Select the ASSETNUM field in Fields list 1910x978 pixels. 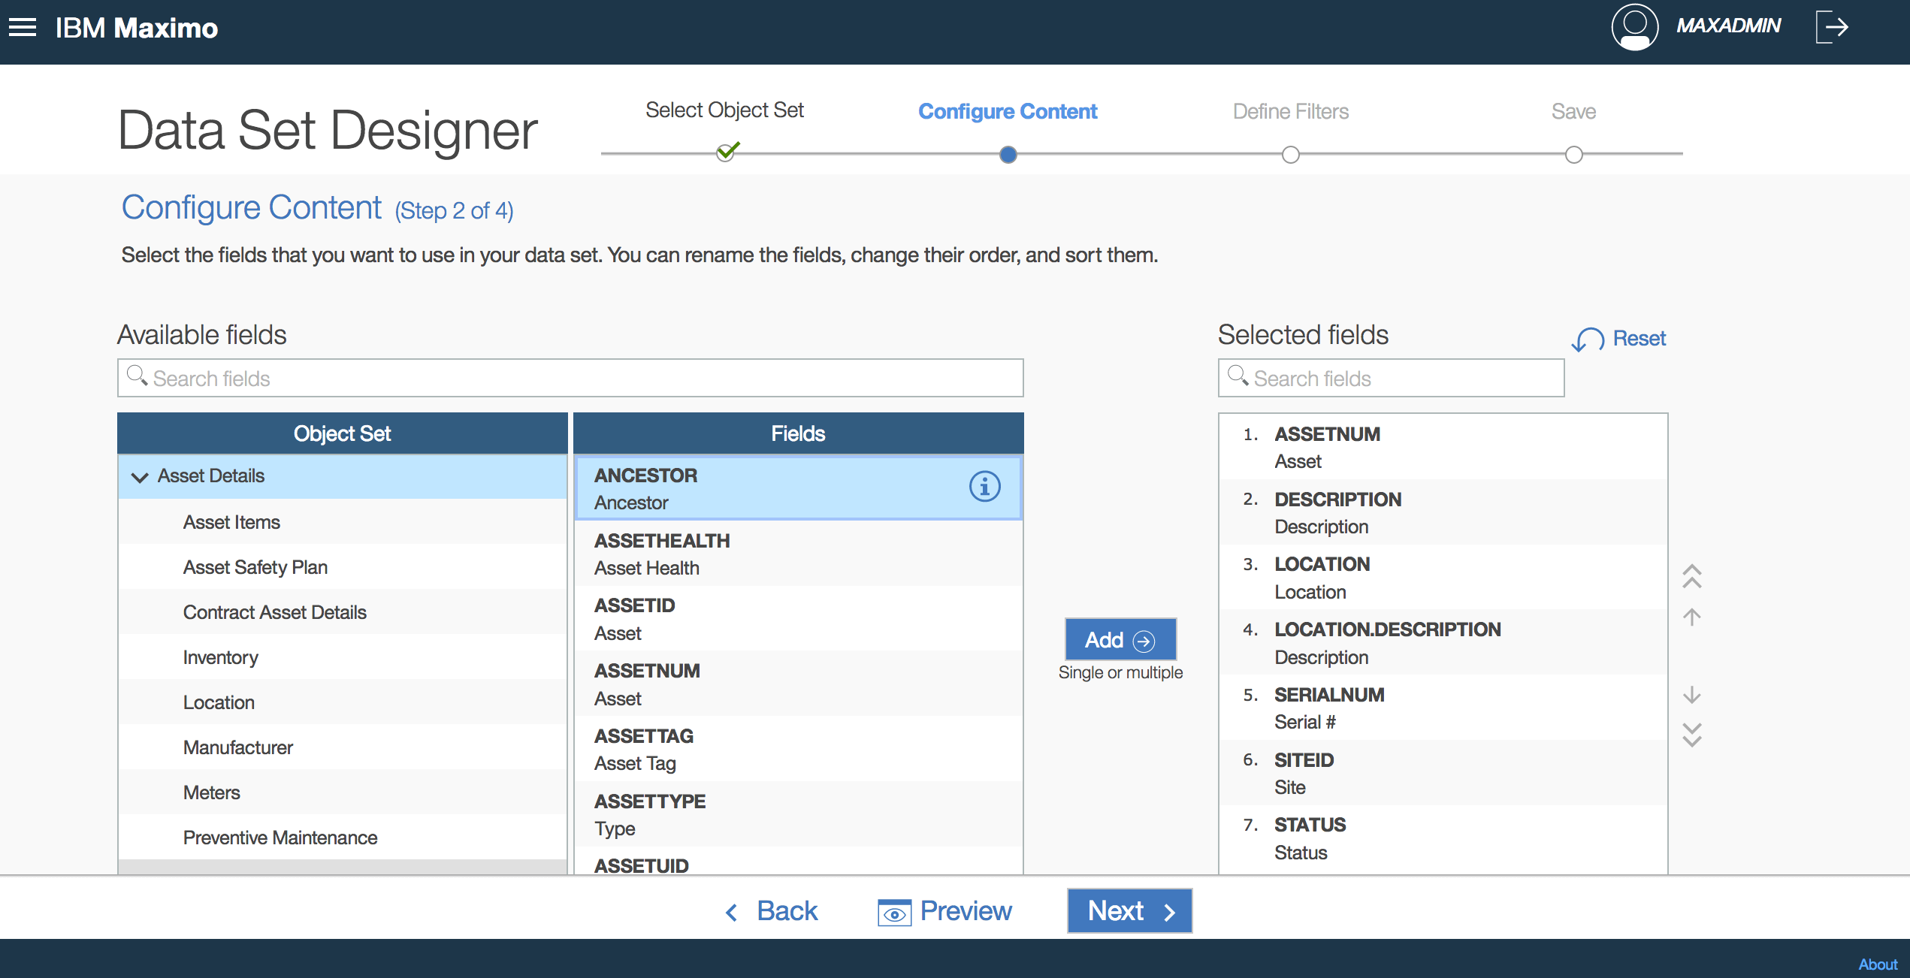point(798,684)
